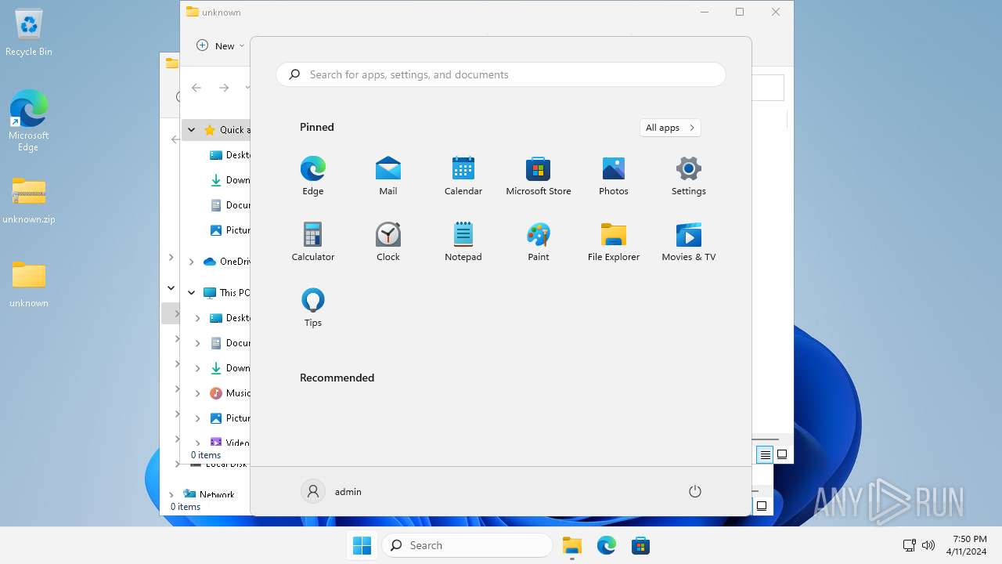Open the volume tray icon

928,545
